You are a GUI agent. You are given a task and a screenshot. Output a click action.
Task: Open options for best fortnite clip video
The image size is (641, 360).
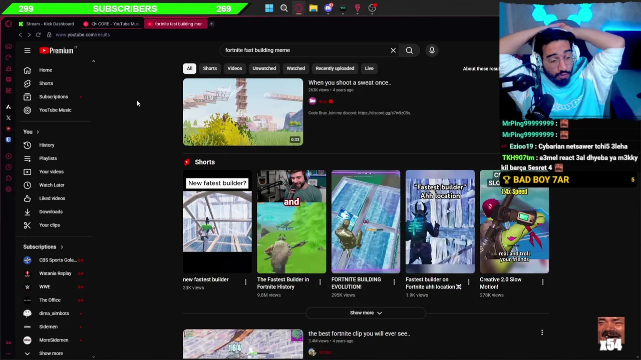542,332
